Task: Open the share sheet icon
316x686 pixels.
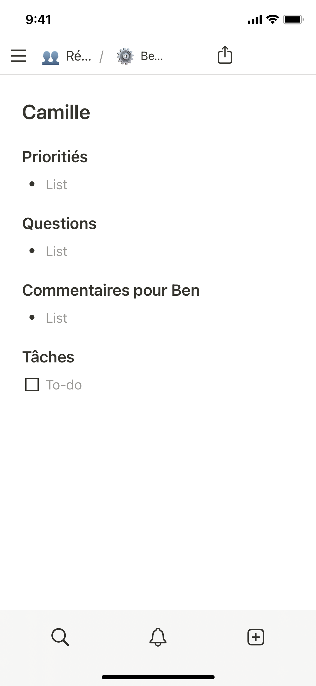Action: point(225,55)
